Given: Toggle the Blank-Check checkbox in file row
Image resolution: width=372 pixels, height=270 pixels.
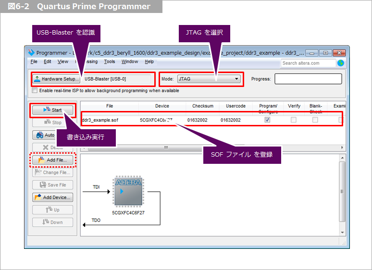Looking at the screenshot, I should (x=315, y=120).
